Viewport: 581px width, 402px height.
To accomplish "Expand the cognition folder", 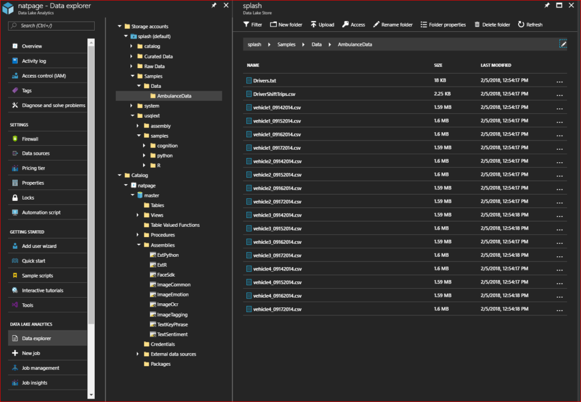I will [x=145, y=146].
